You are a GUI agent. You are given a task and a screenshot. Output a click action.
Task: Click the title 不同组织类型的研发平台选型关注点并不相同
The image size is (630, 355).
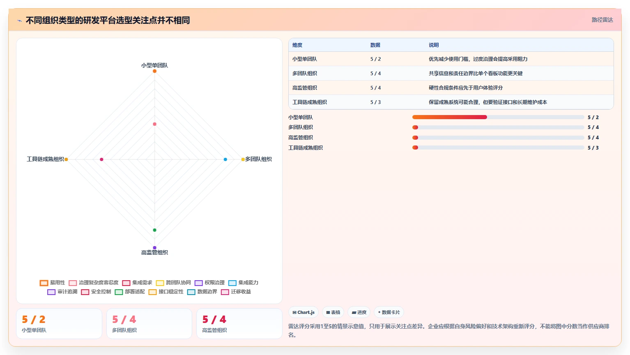pos(108,20)
